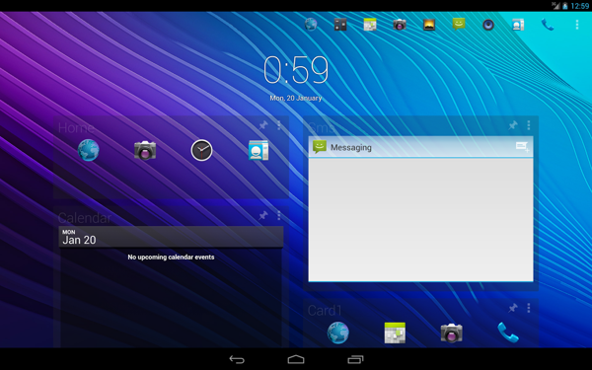Tap the date Mon, 20 January
Viewport: 592px width, 370px height.
click(296, 98)
